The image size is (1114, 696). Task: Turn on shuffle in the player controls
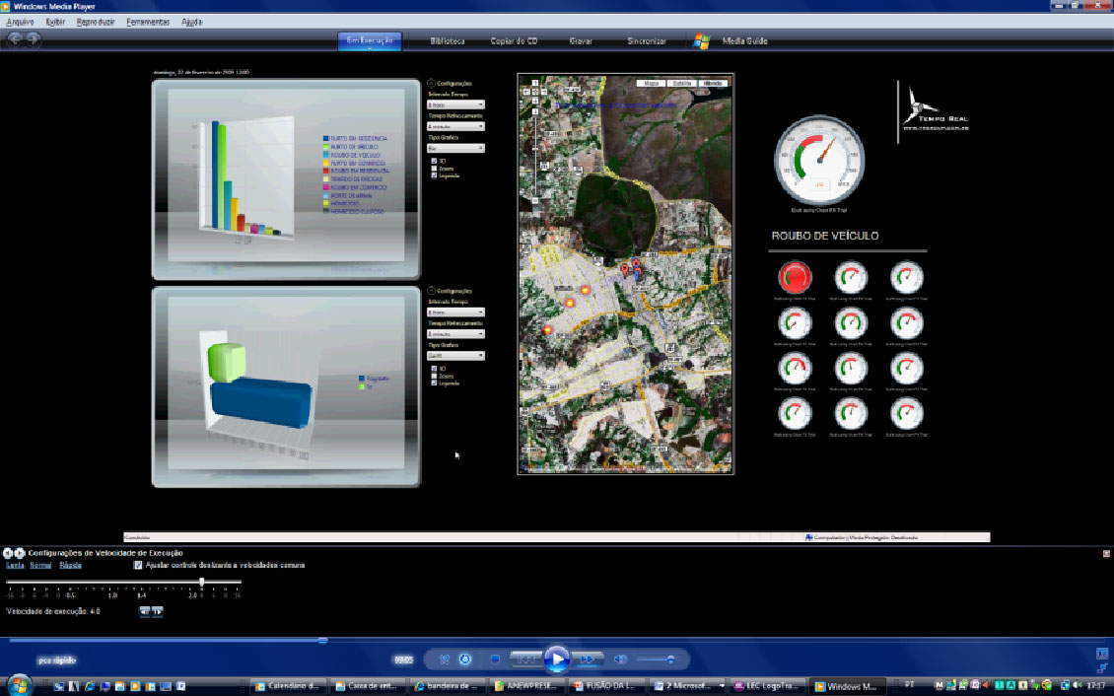point(444,660)
